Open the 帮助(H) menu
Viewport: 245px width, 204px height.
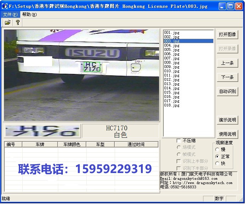(x=29, y=15)
